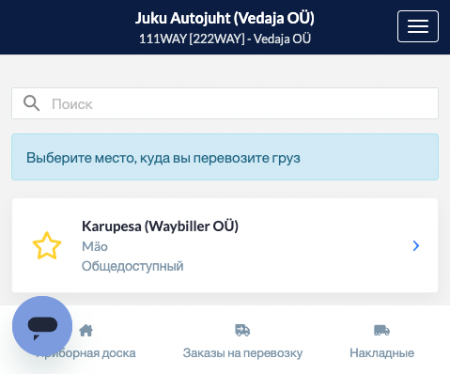
Task: Click the Накладные truck icon
Action: (x=381, y=330)
